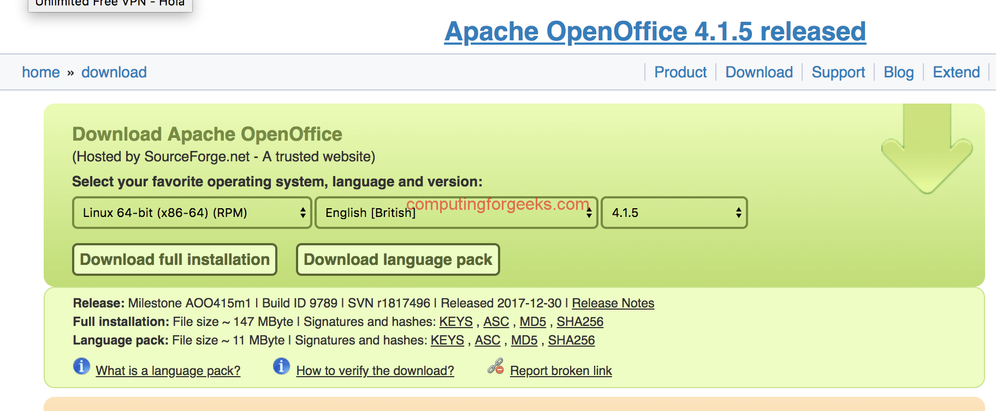Click the 'Milestone AOO415m1' release text
This screenshot has height=411, width=996.
[x=189, y=303]
